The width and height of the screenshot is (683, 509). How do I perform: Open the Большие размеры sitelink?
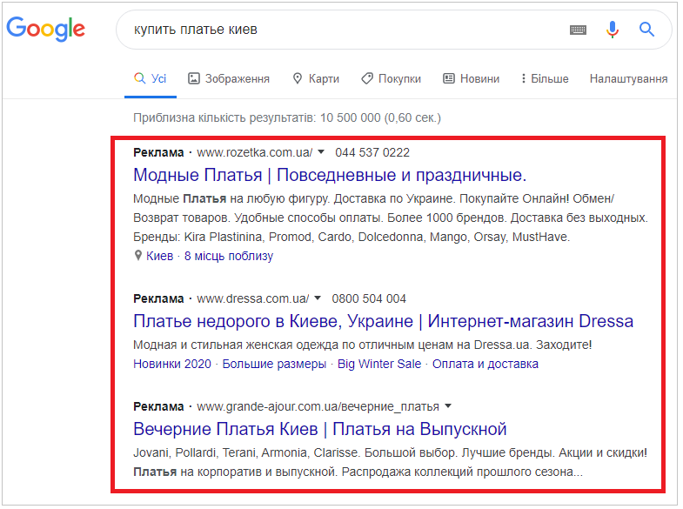[274, 364]
